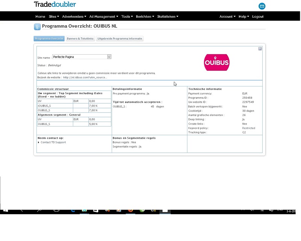301x241 pixels.
Task: Open the Site name dropdown
Action: coord(109,57)
